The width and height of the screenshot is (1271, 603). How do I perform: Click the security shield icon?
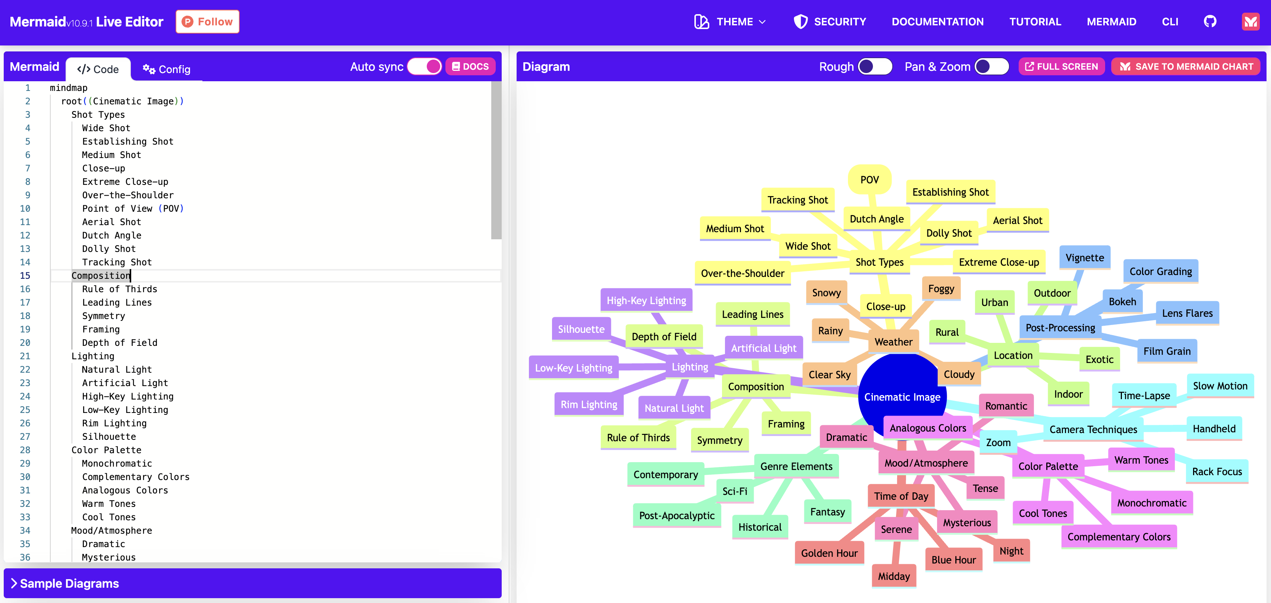tap(800, 22)
